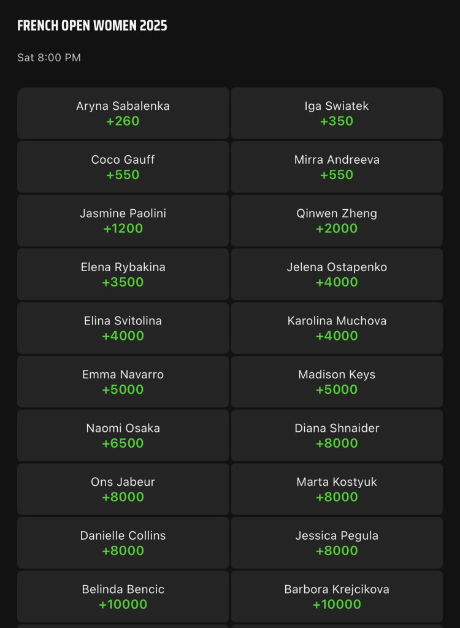The height and width of the screenshot is (628, 460).
Task: Pick Coco Gauff +550 odds
Action: (x=123, y=167)
